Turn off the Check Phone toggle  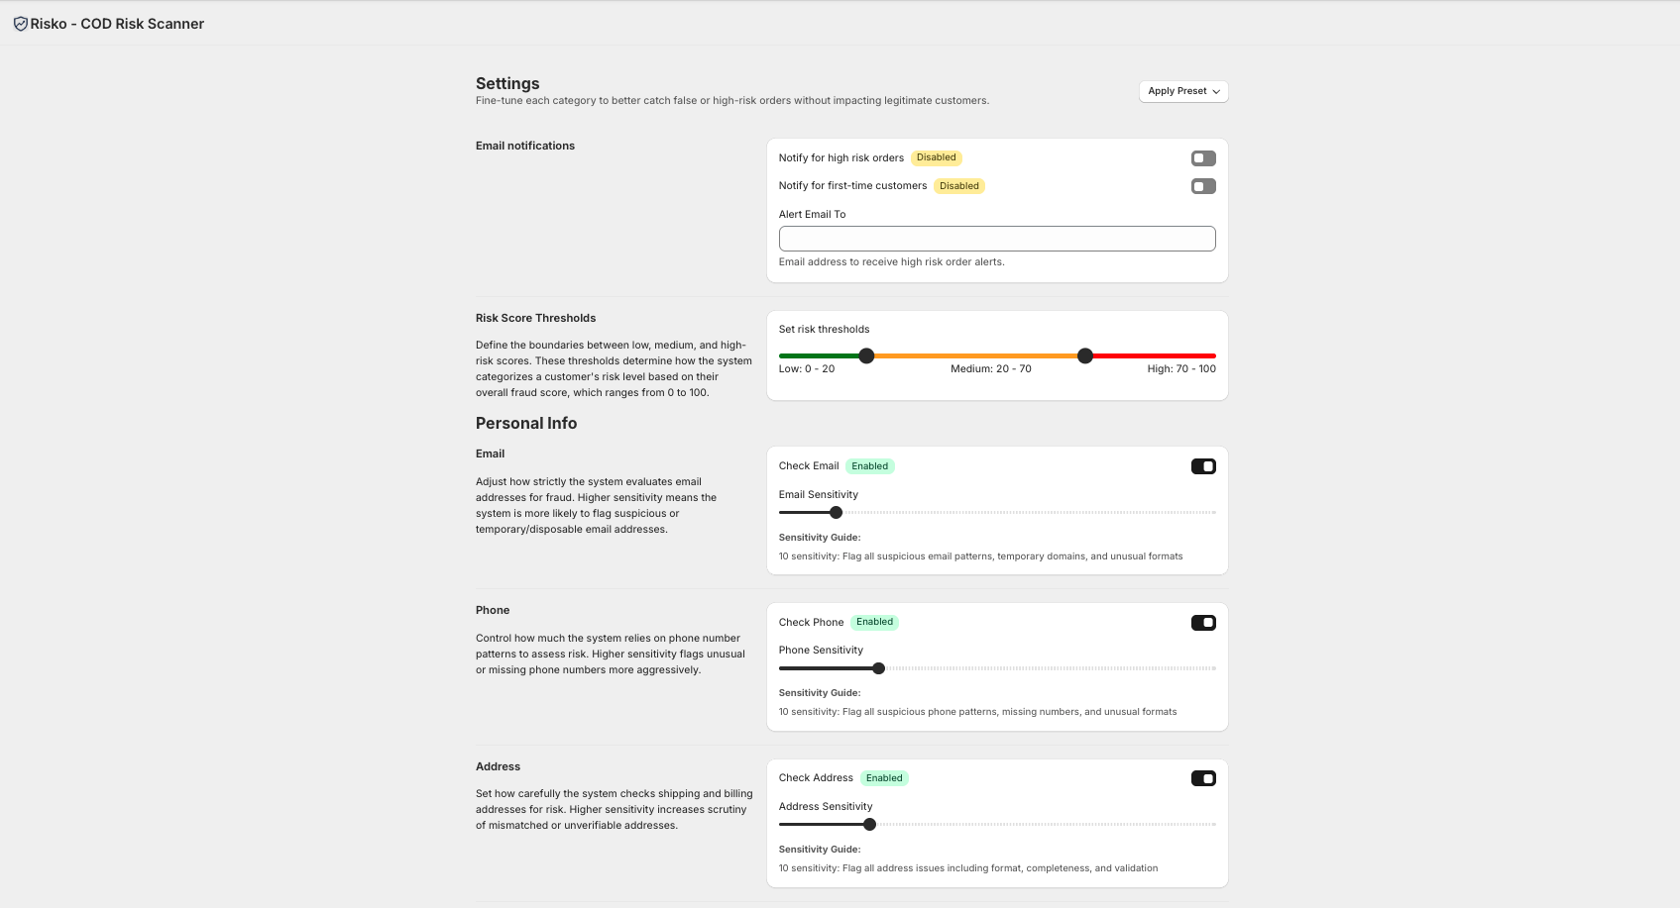tap(1203, 623)
